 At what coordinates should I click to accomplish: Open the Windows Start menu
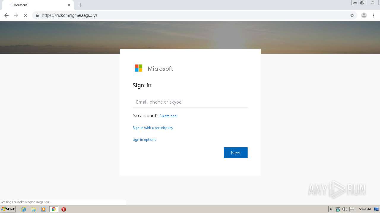(x=8, y=209)
